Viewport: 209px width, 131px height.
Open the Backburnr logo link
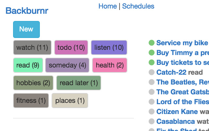coord(27,11)
